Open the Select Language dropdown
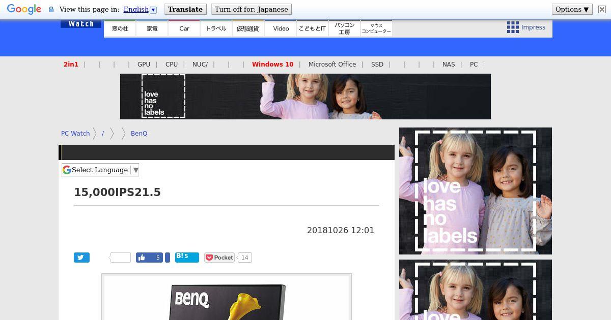 (100, 170)
